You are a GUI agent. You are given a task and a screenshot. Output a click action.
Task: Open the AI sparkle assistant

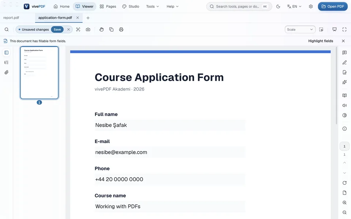point(344,82)
